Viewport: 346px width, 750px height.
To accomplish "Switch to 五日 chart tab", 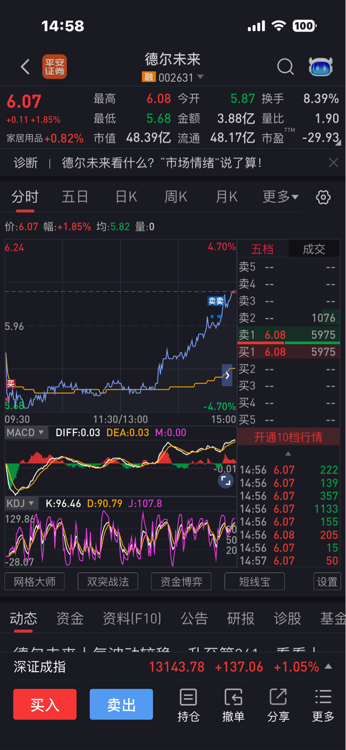I will coord(75,197).
